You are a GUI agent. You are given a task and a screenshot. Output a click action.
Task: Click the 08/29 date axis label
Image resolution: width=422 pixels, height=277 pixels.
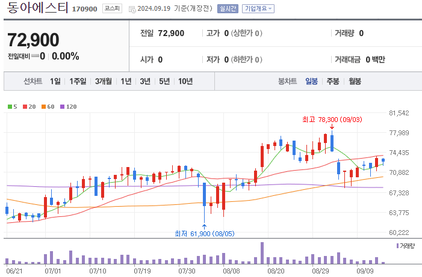pyautogui.click(x=320, y=271)
